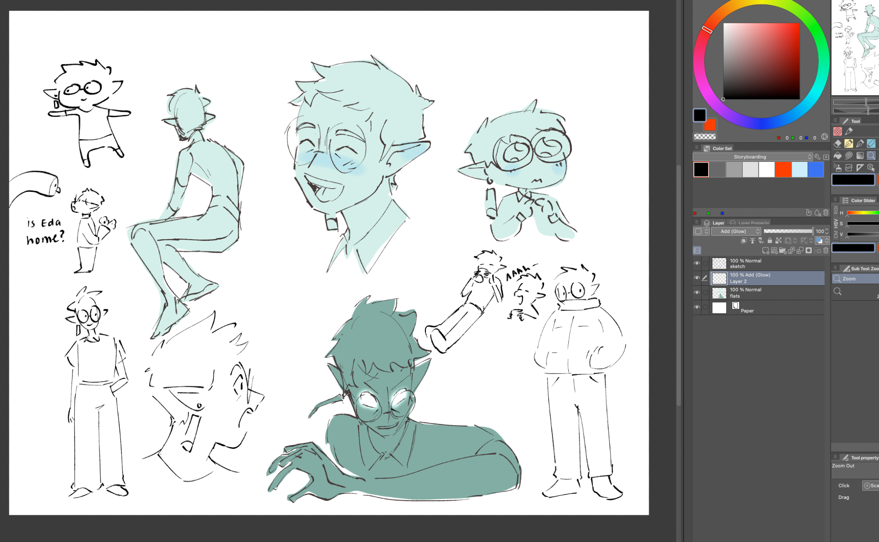Open the Add (Glow) blending mode dropdown
The width and height of the screenshot is (879, 542).
point(736,231)
